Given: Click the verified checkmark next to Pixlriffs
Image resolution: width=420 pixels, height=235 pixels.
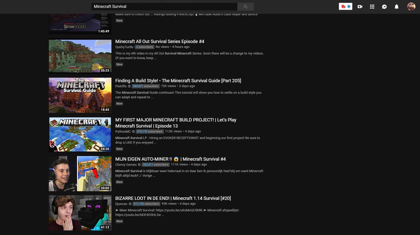Looking at the screenshot, I should point(129,86).
